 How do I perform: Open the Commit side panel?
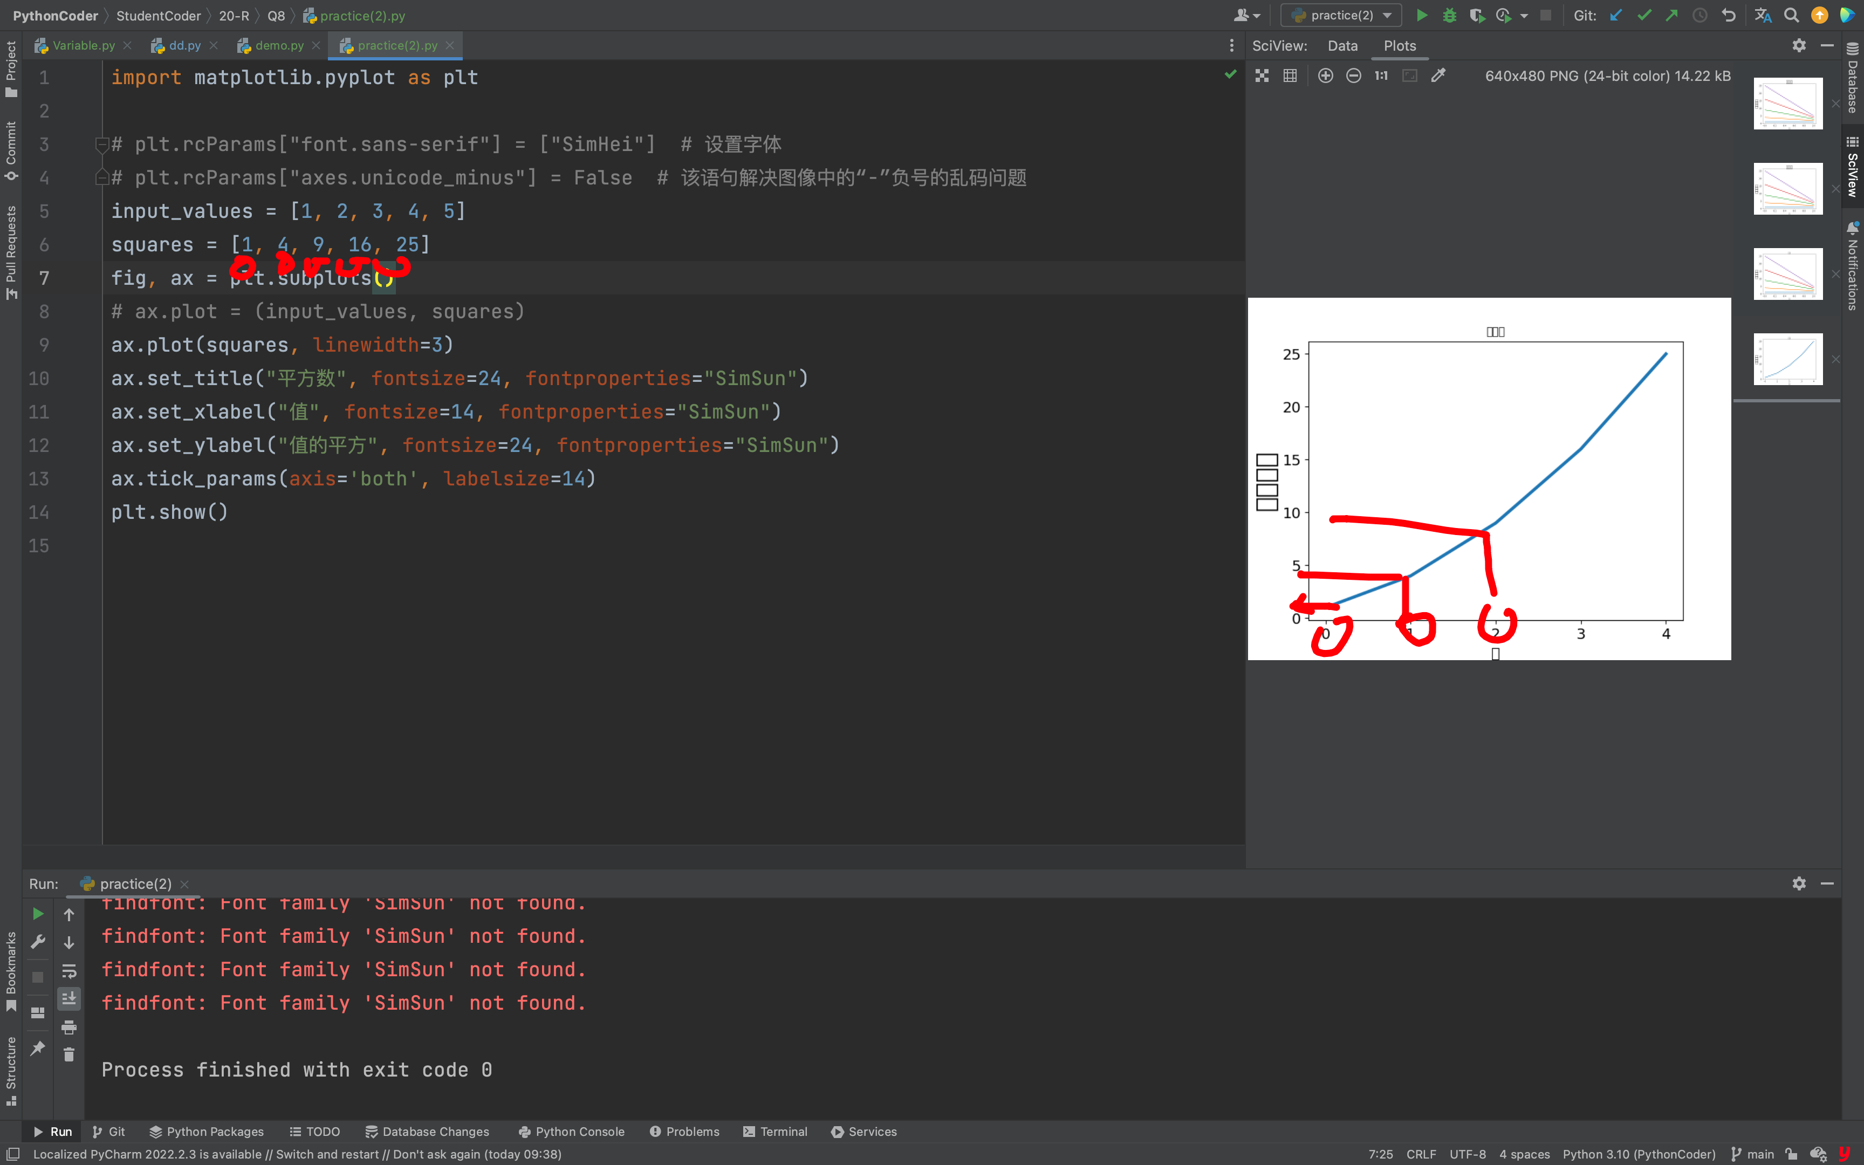tap(11, 151)
